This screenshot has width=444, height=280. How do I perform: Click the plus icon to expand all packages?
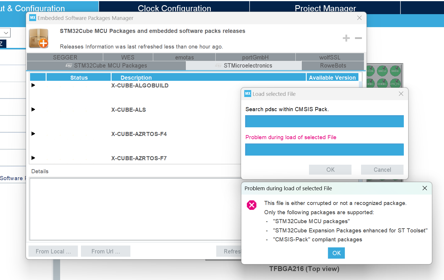346,38
